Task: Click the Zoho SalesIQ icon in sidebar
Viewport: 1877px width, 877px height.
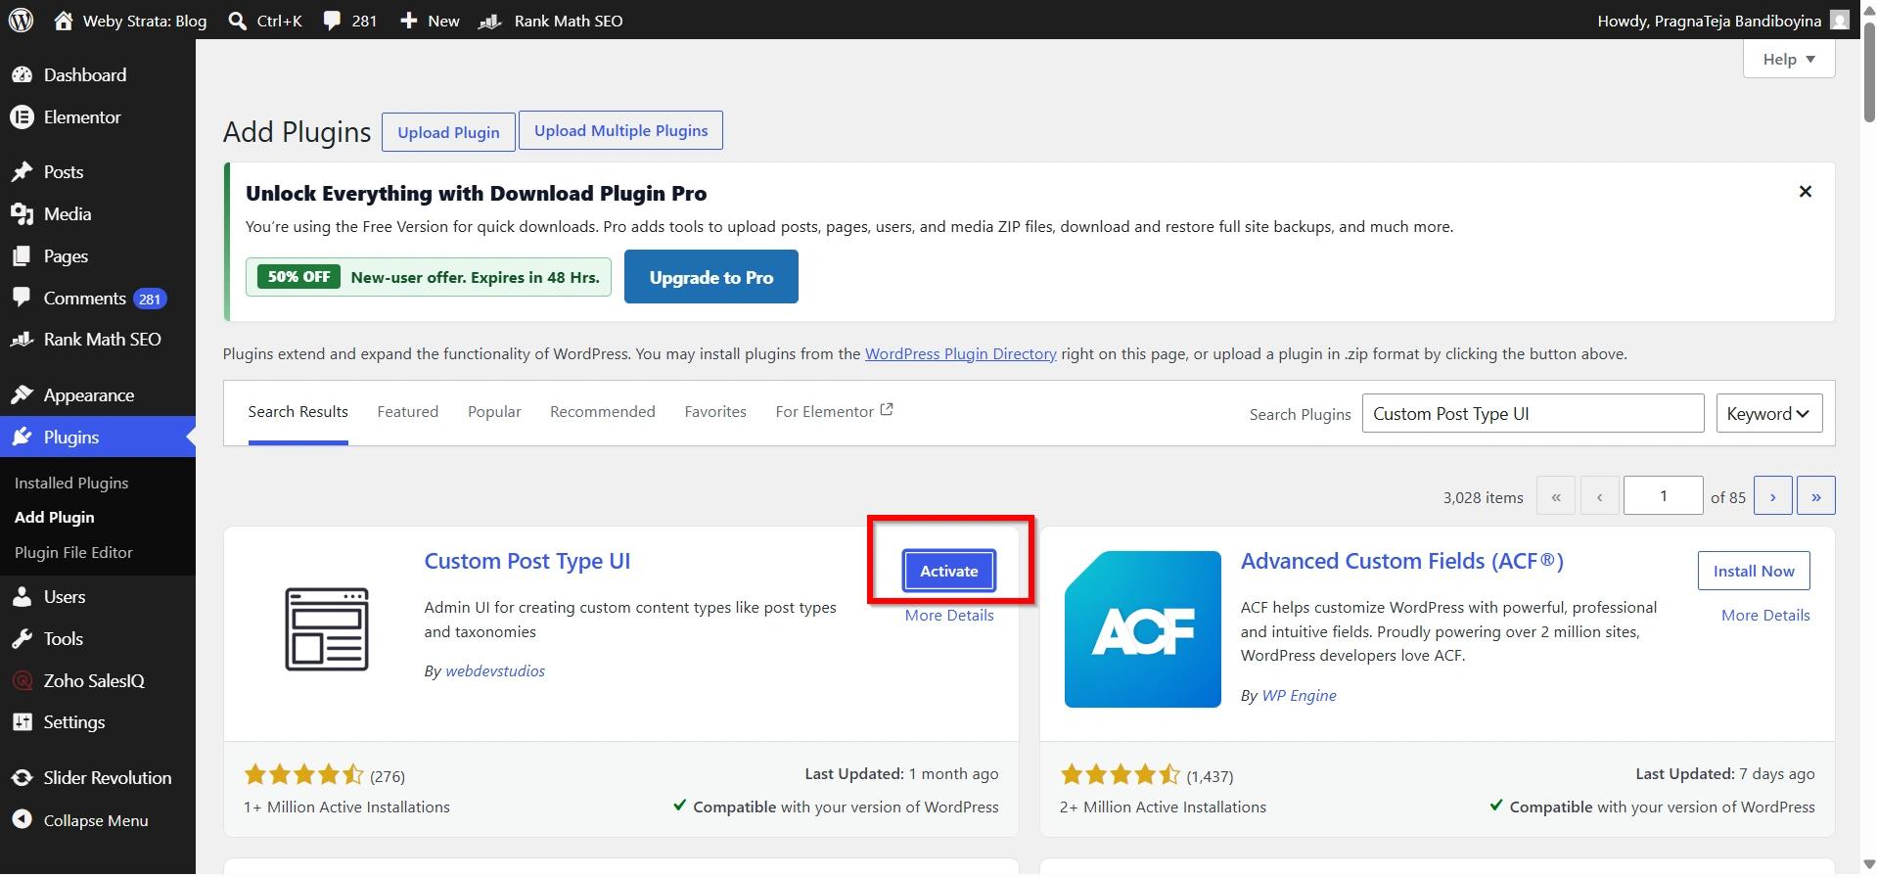Action: (22, 680)
